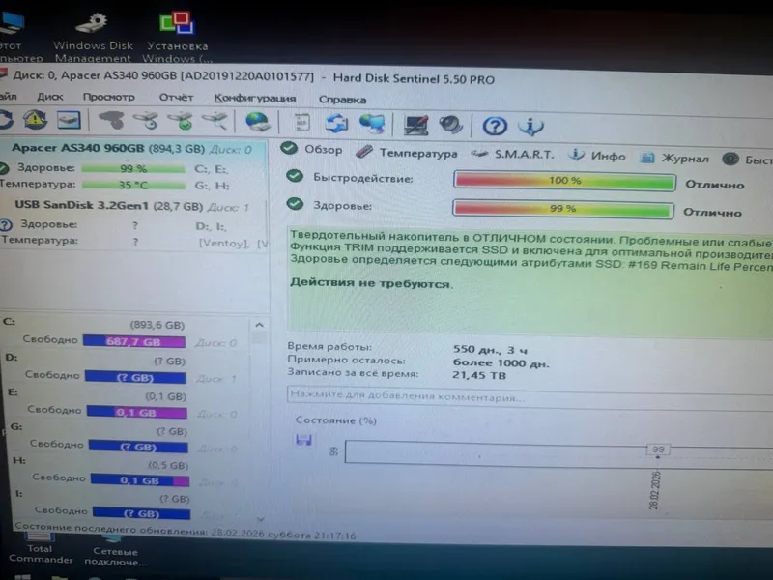Click the grey stethoscope-style disk test icon

(112, 120)
